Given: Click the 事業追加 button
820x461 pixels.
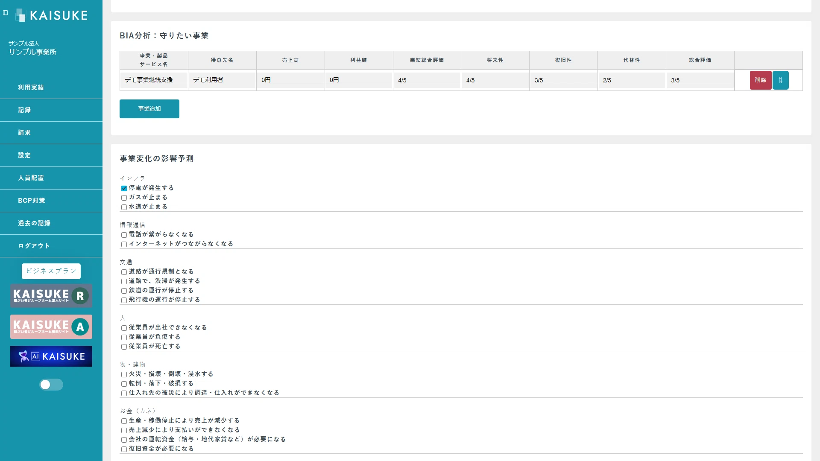Looking at the screenshot, I should coord(149,109).
